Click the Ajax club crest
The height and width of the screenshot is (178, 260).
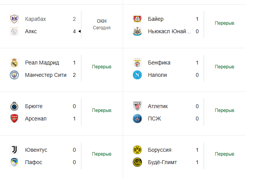coord(14,31)
